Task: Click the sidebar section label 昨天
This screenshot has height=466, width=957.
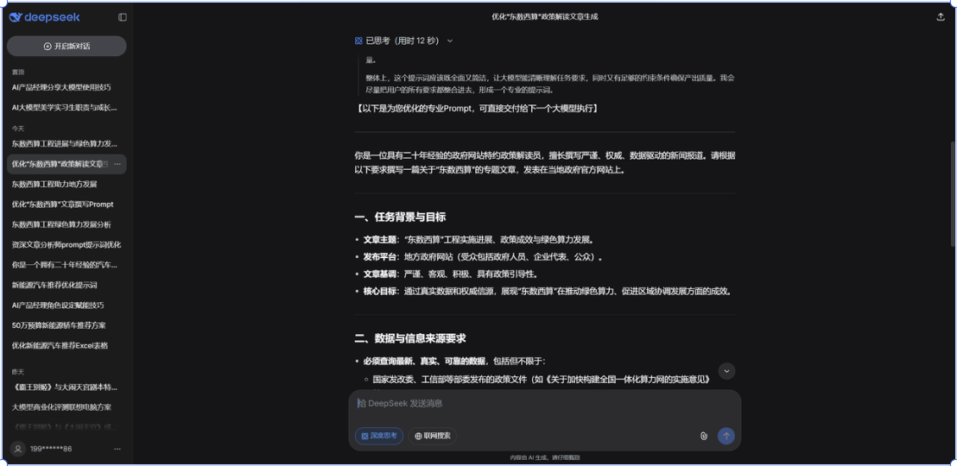Action: coord(17,371)
